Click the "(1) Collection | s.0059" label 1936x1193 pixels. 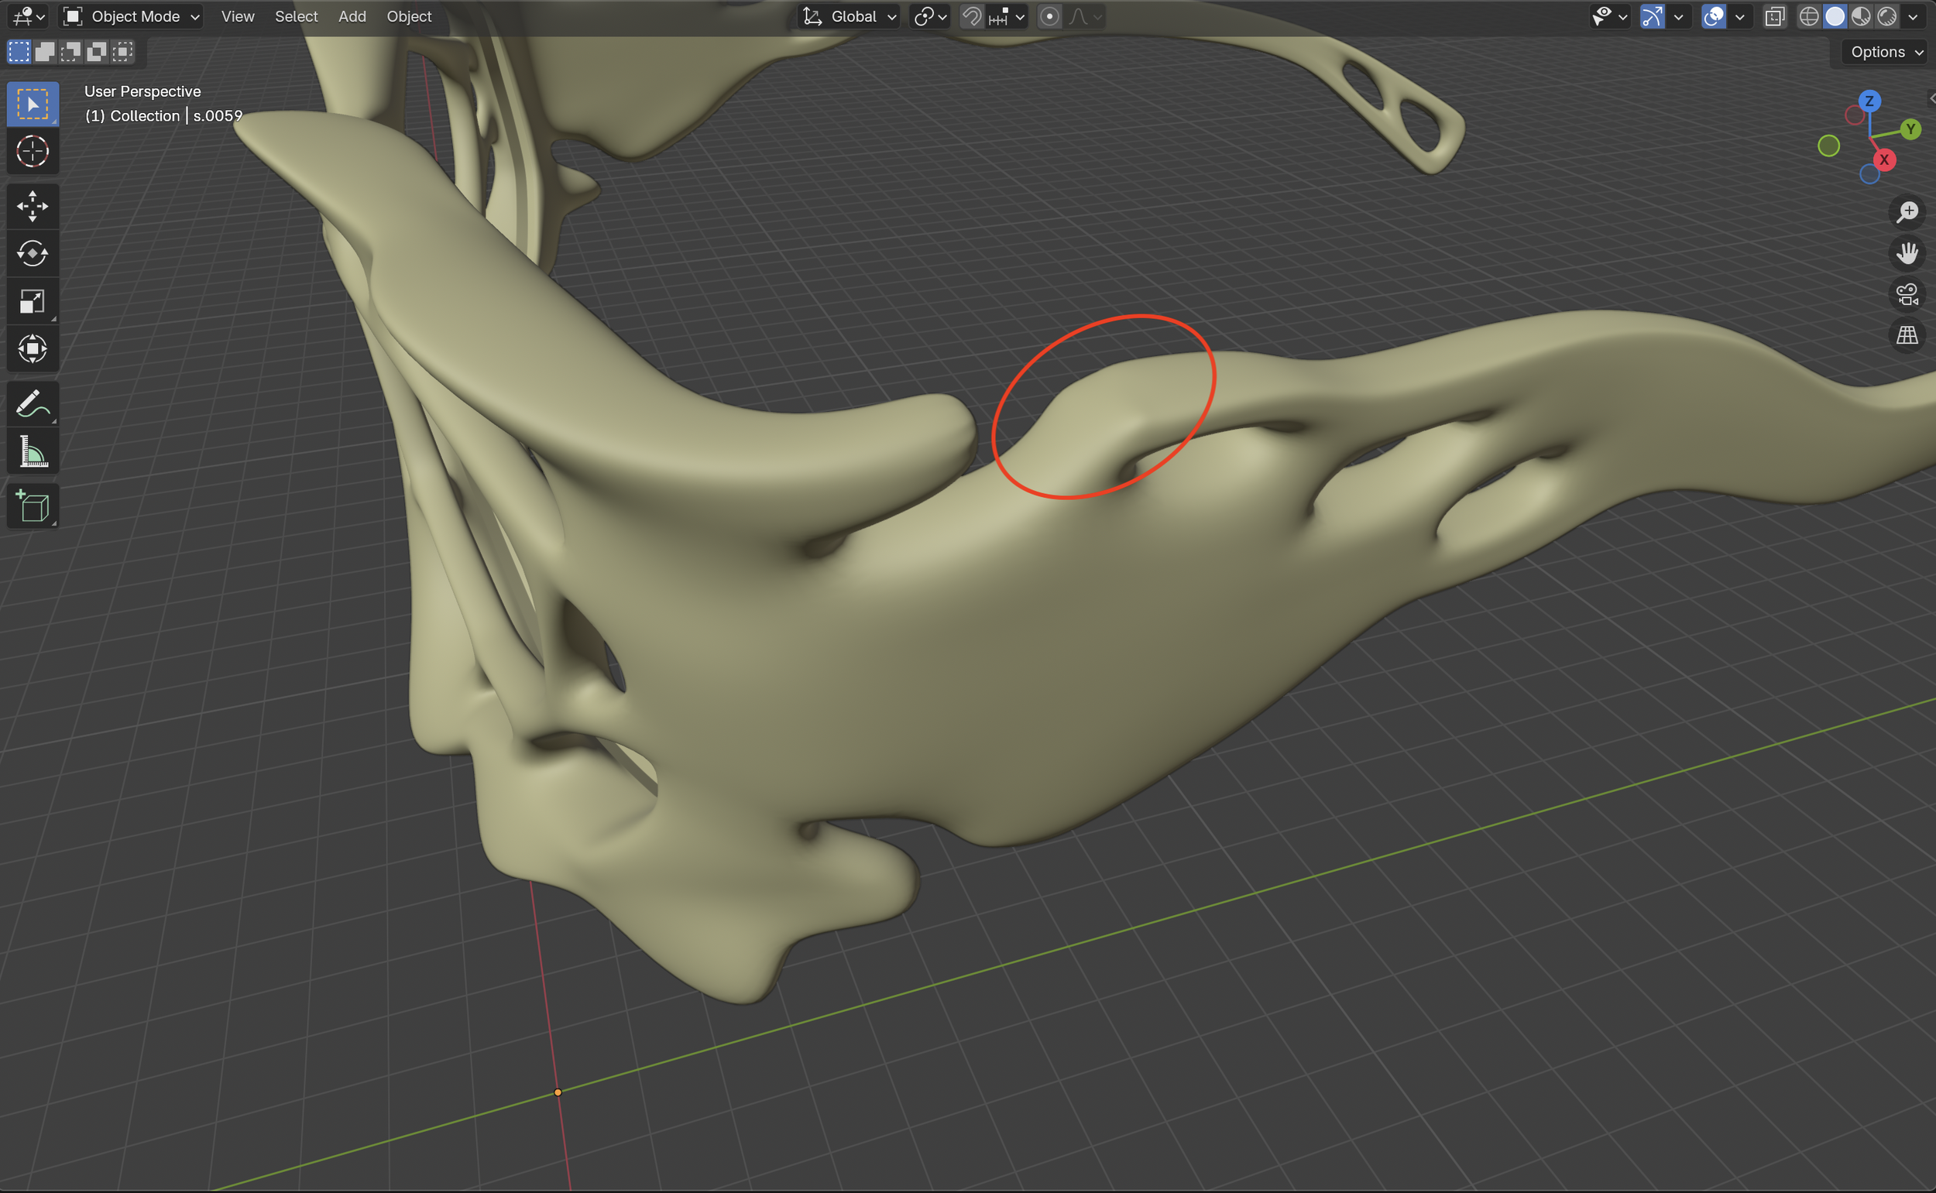coord(163,116)
